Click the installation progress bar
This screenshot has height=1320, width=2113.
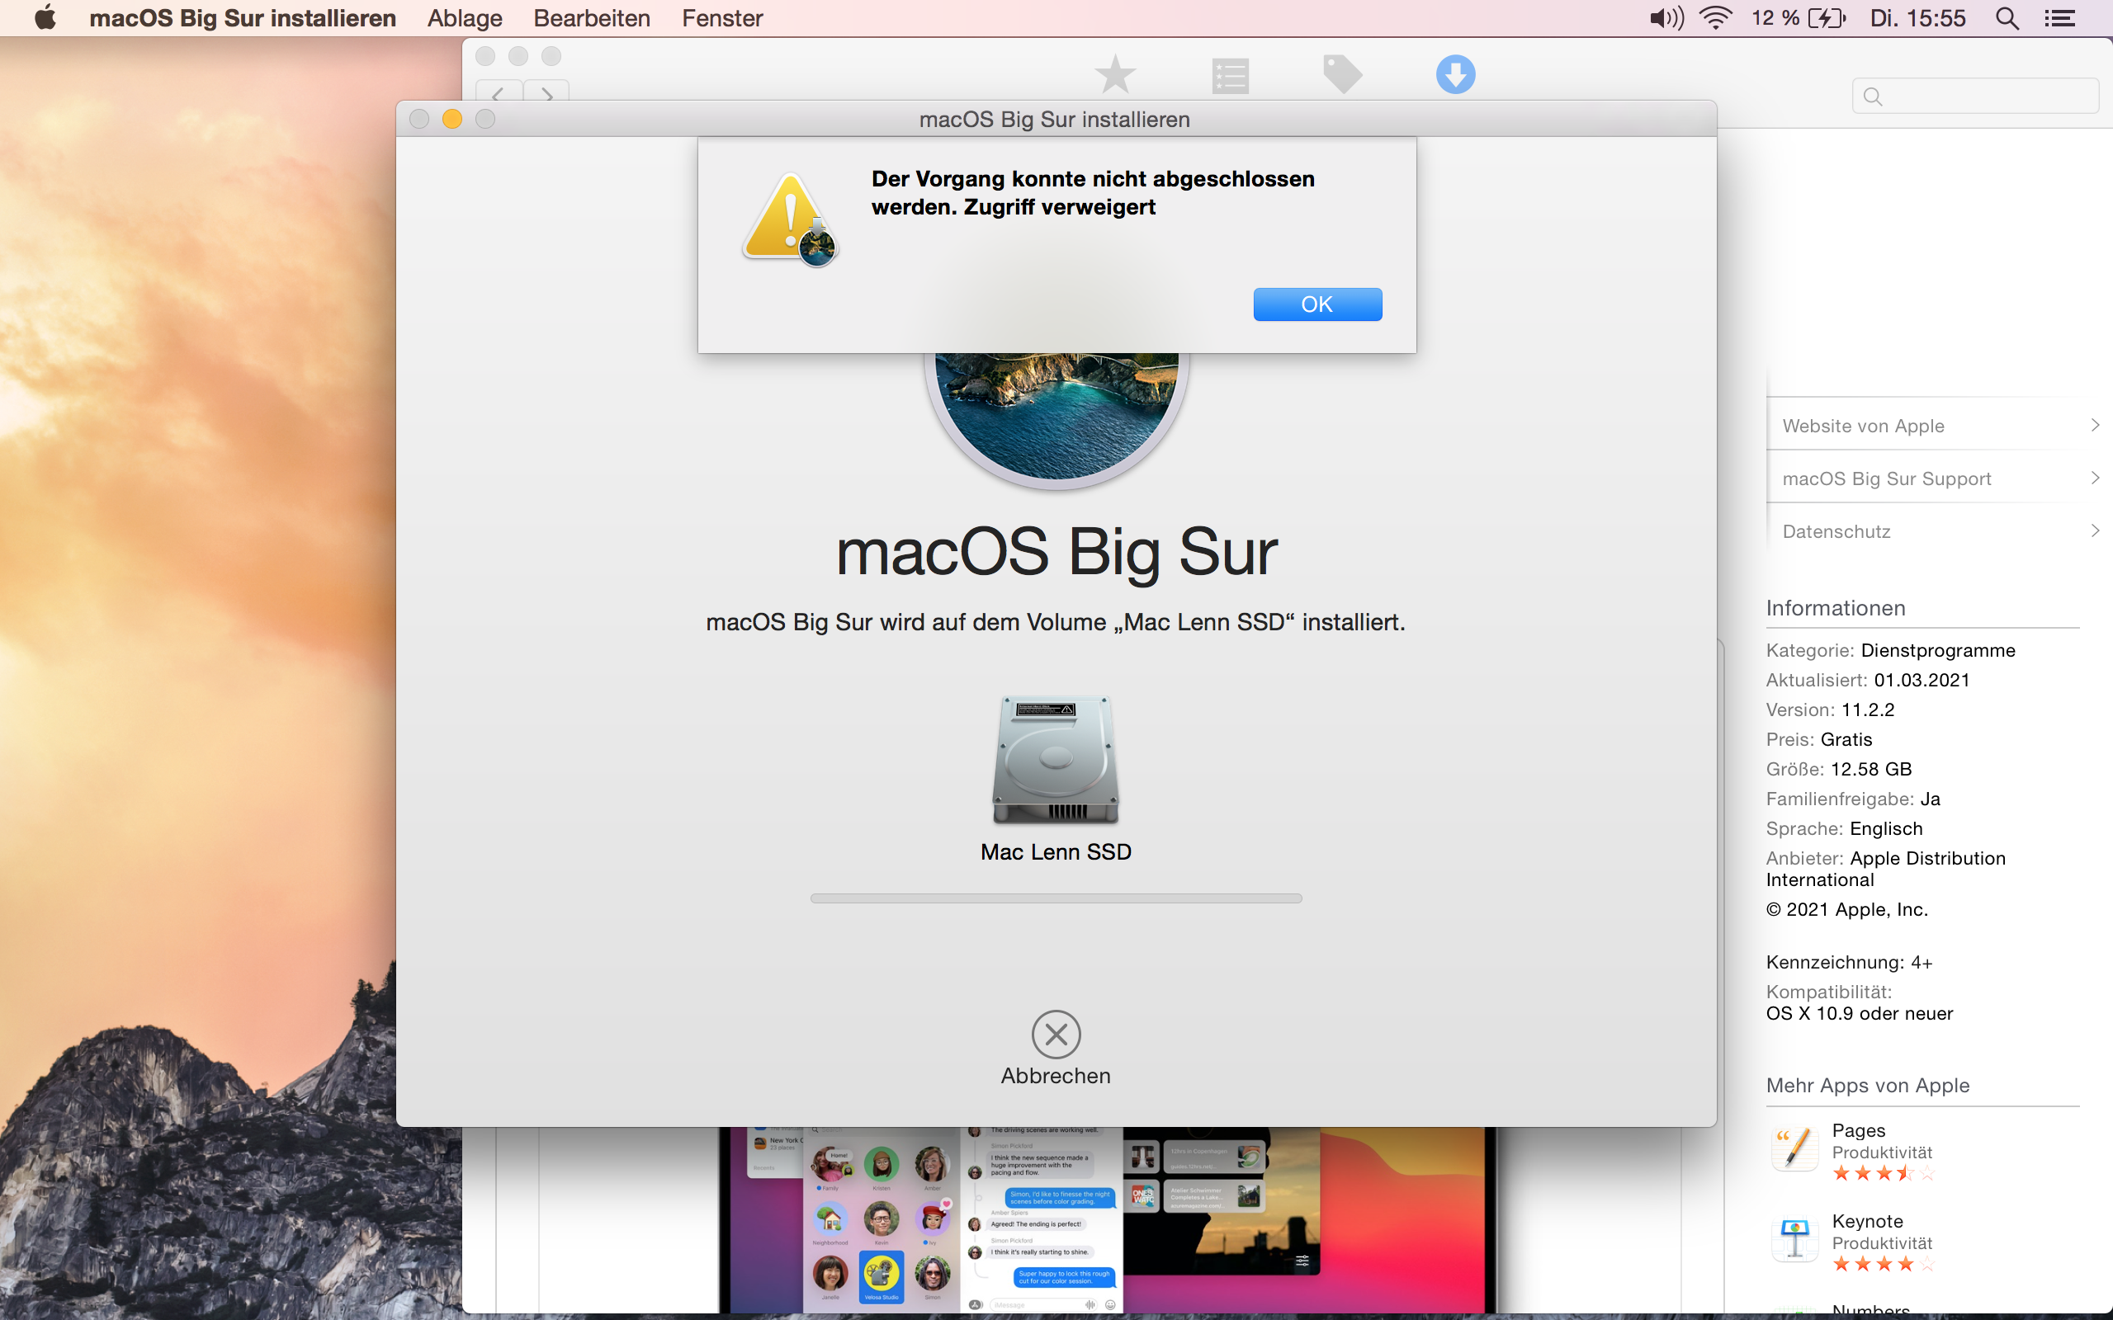1056,898
